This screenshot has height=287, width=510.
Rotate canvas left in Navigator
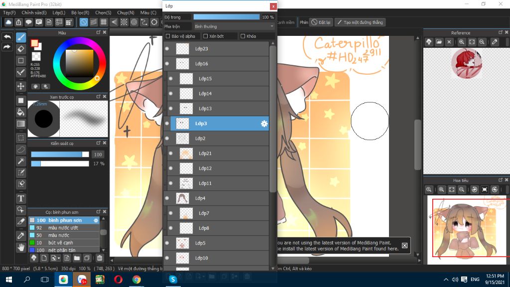click(475, 189)
